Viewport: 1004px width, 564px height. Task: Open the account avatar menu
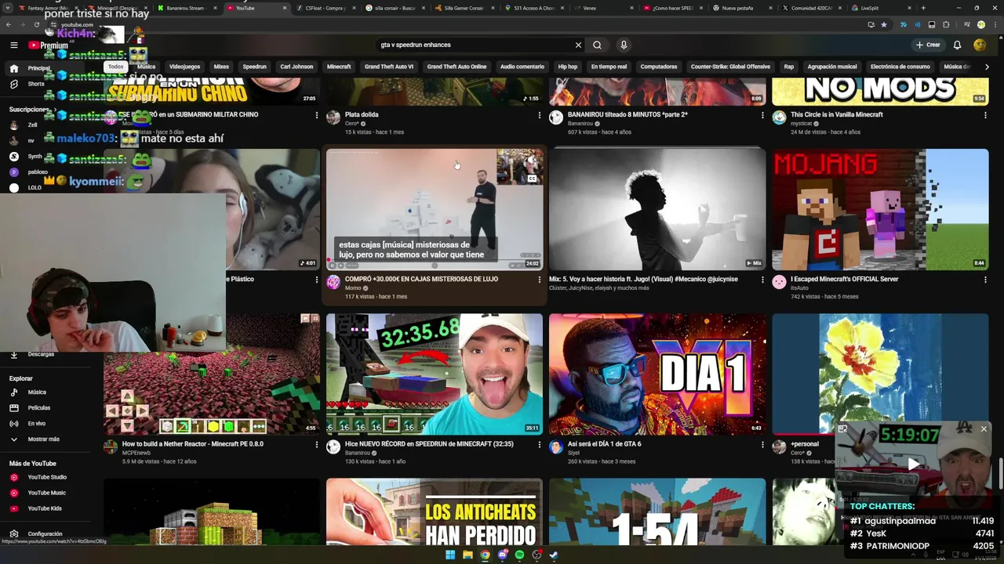tap(980, 45)
